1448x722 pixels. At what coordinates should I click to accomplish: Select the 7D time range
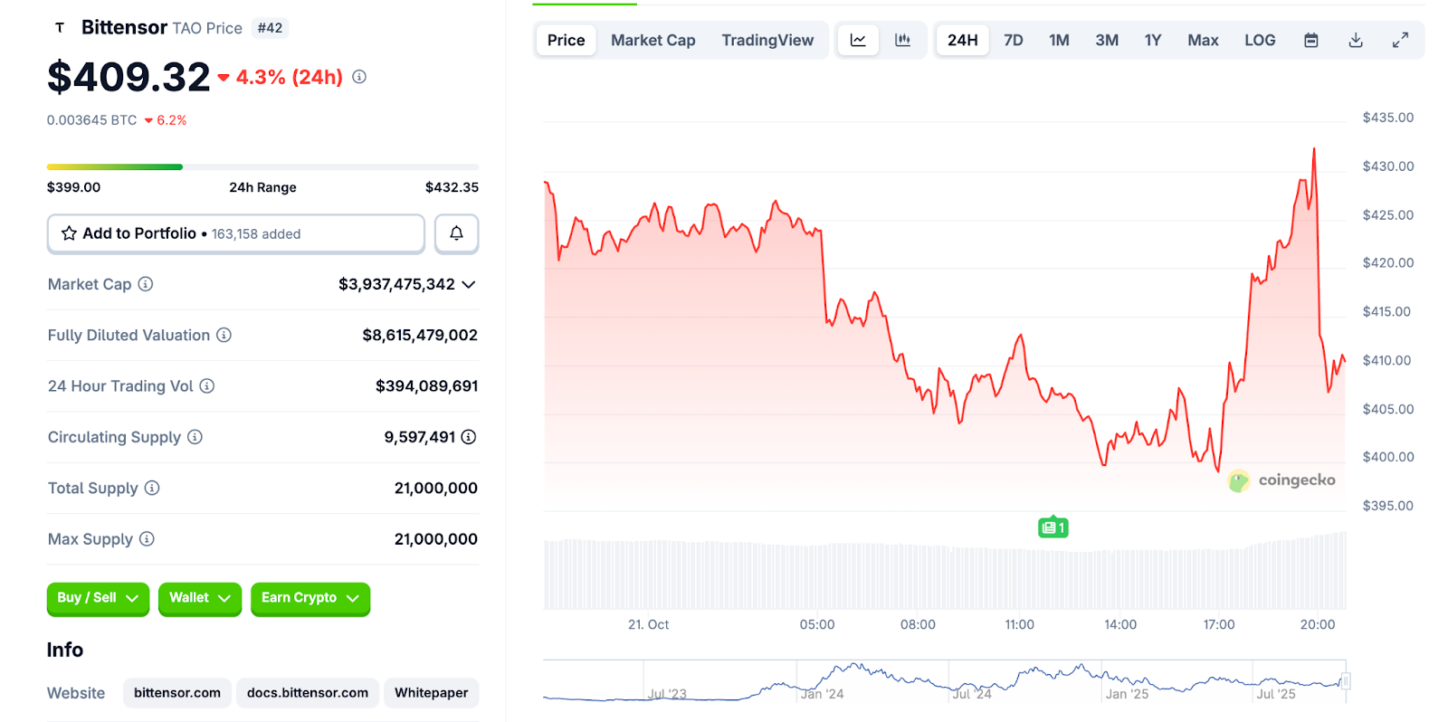click(1013, 40)
